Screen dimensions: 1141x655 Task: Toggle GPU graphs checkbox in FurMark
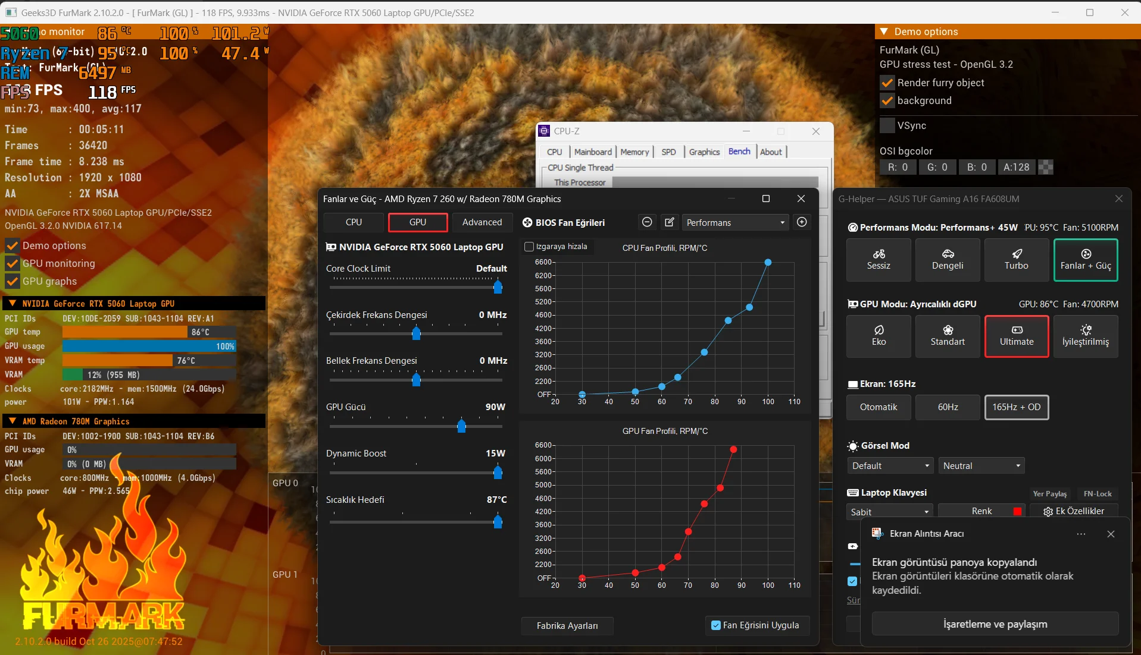click(12, 281)
